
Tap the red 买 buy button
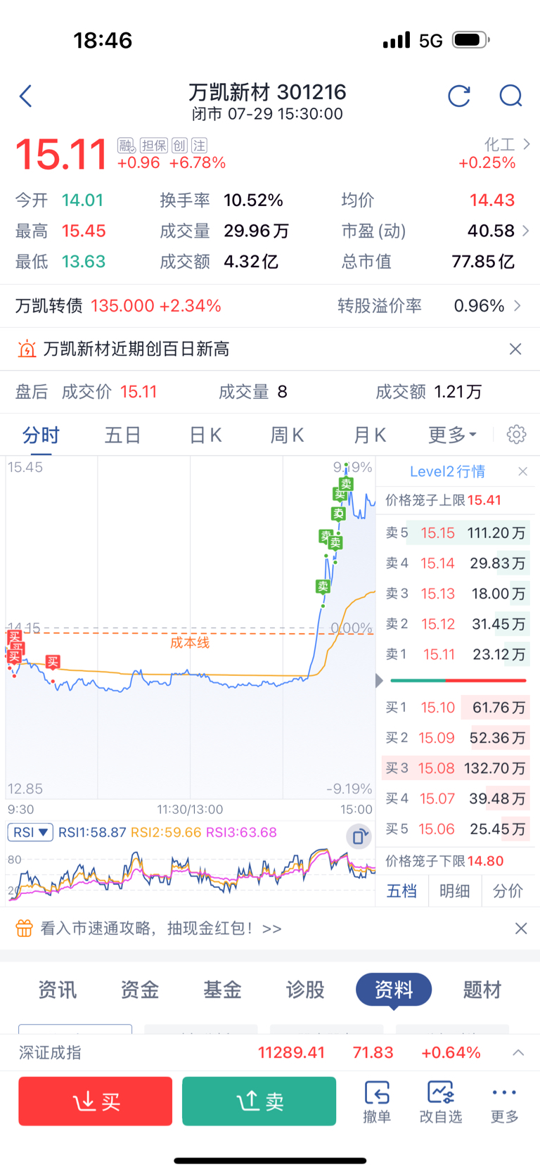pyautogui.click(x=96, y=1101)
